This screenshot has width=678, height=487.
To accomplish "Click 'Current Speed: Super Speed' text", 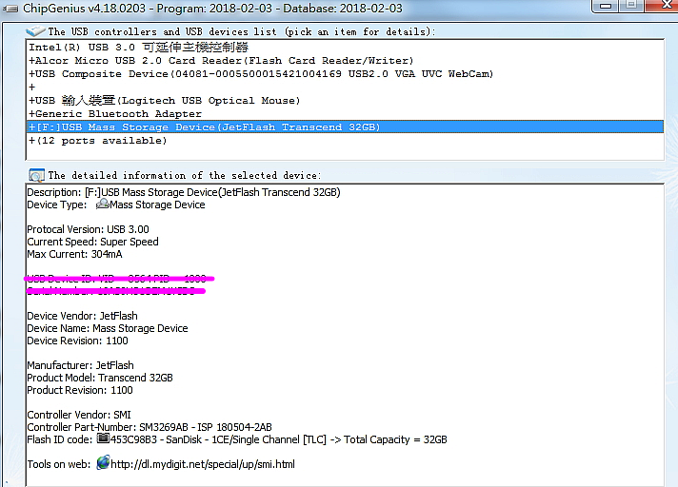I will 92,242.
